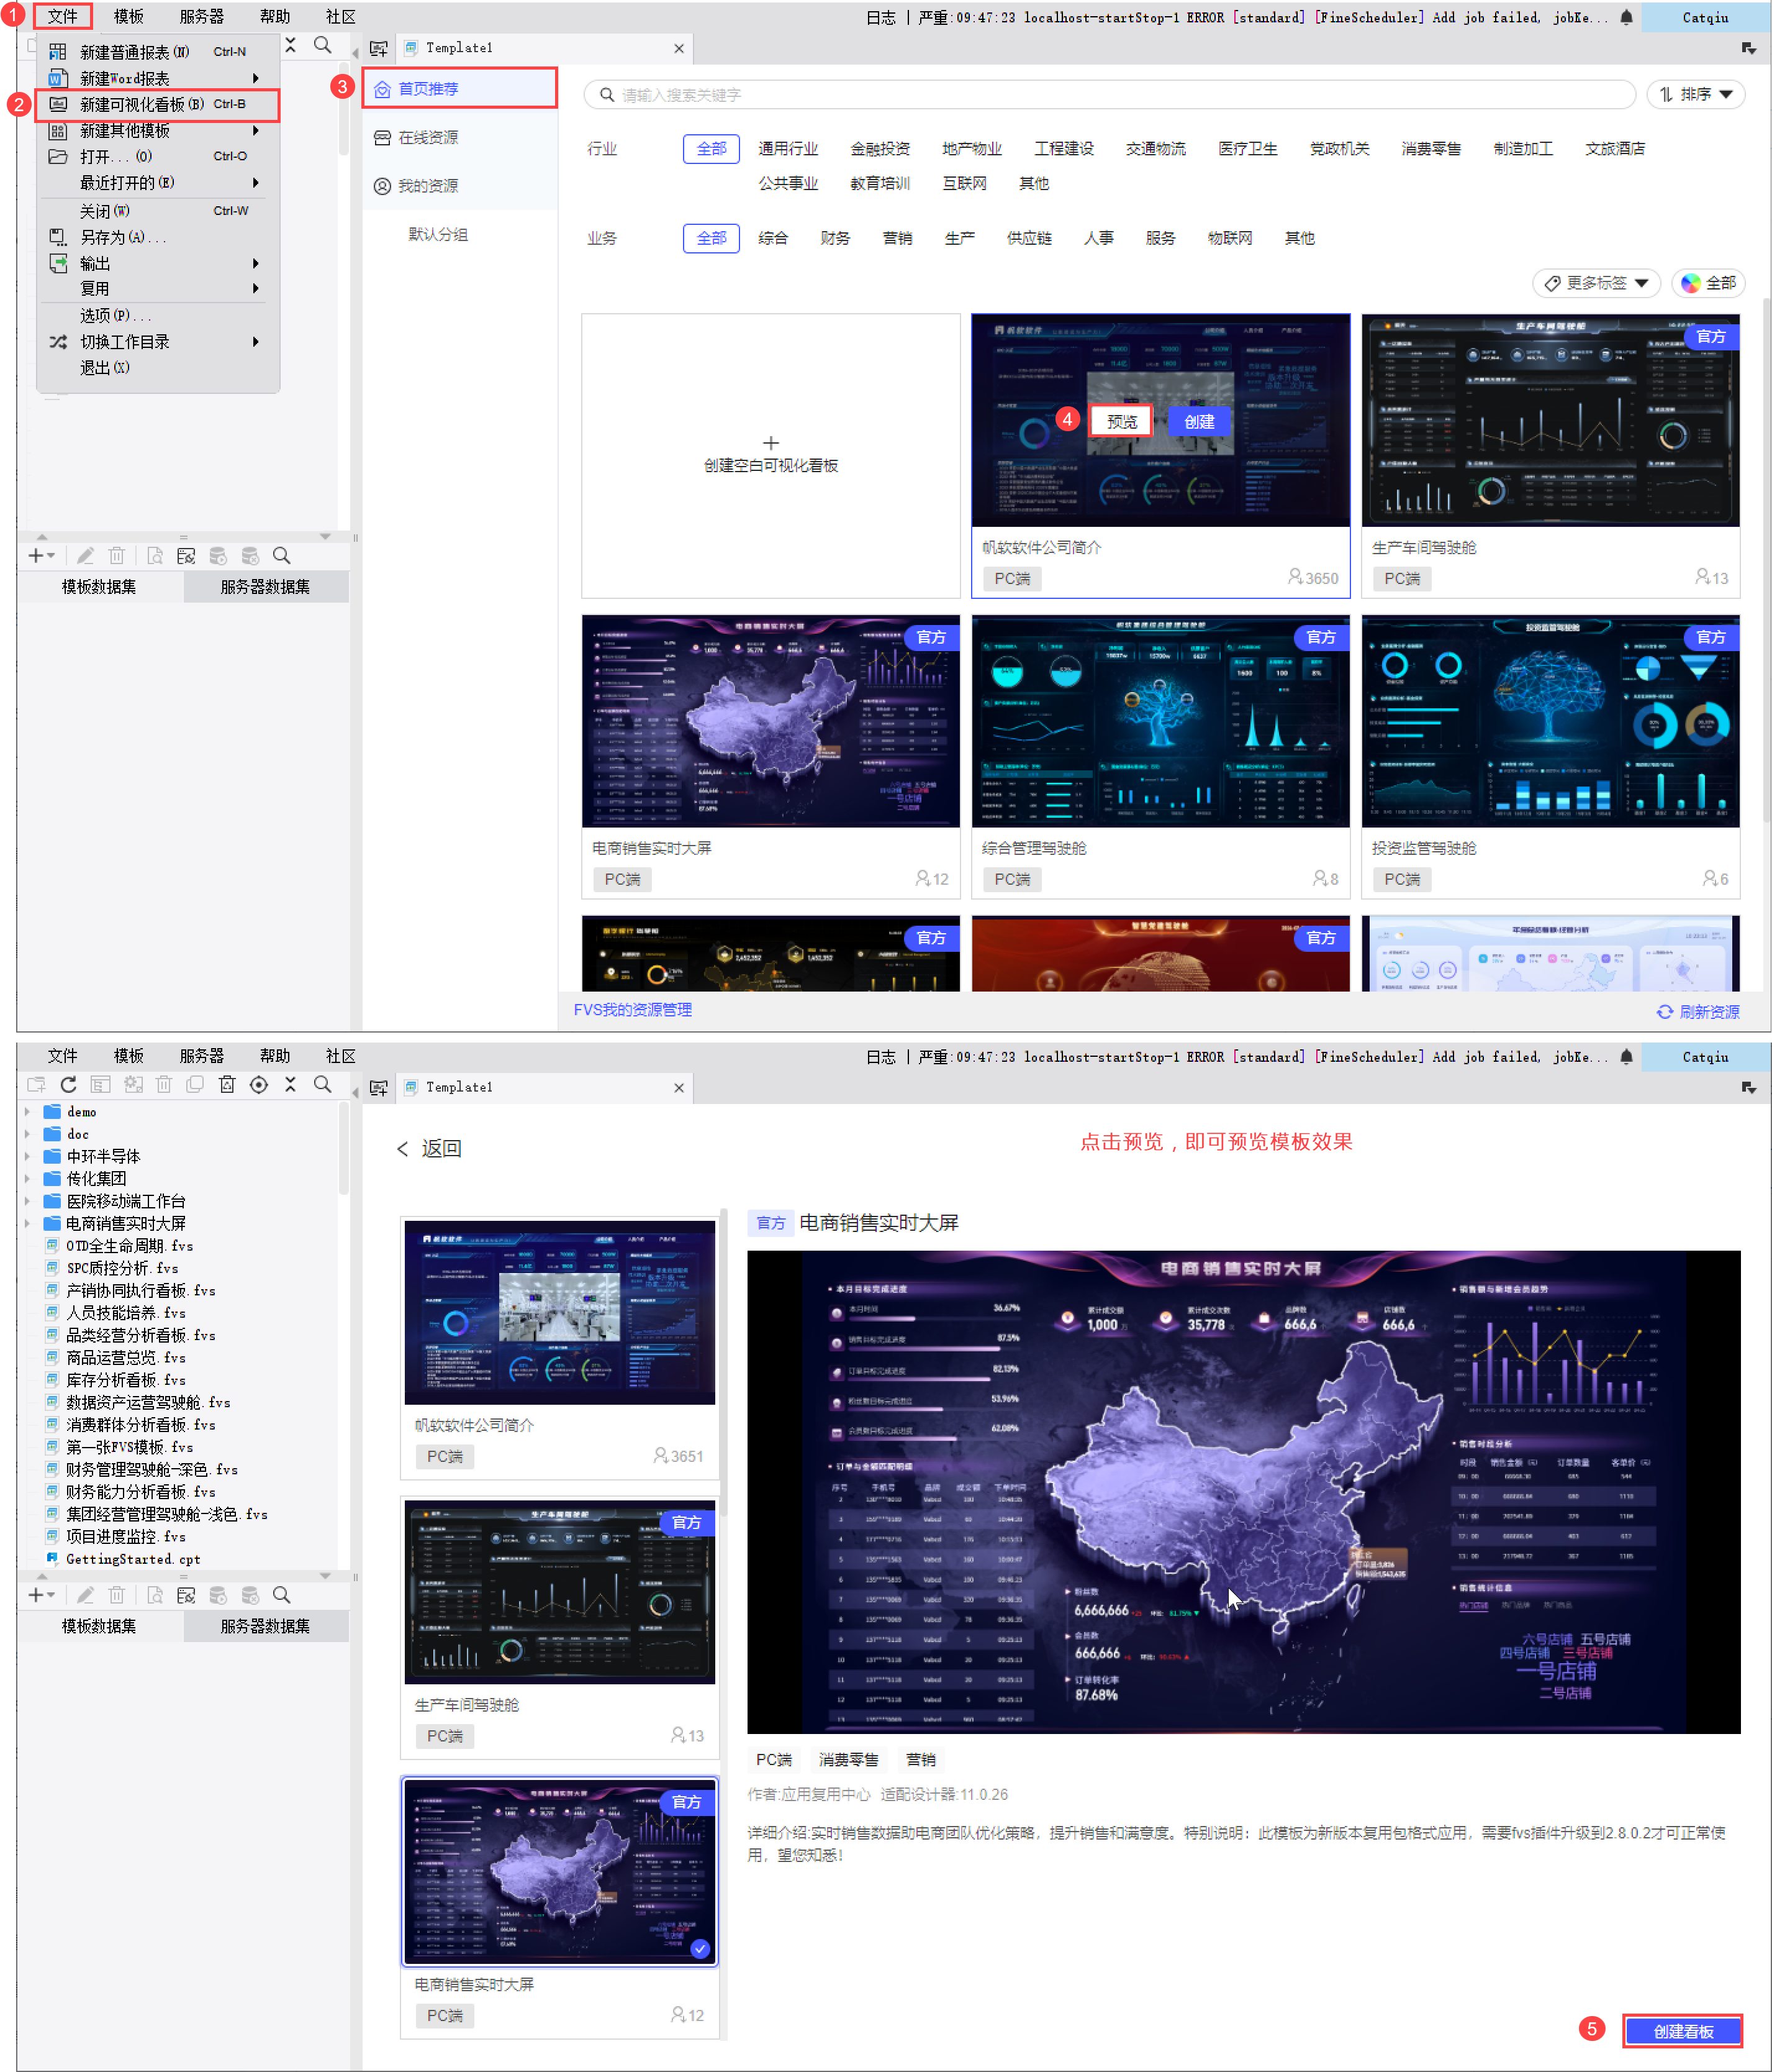
Task: Click the 刷新资源 refresh resources icon
Action: coord(1664,1012)
